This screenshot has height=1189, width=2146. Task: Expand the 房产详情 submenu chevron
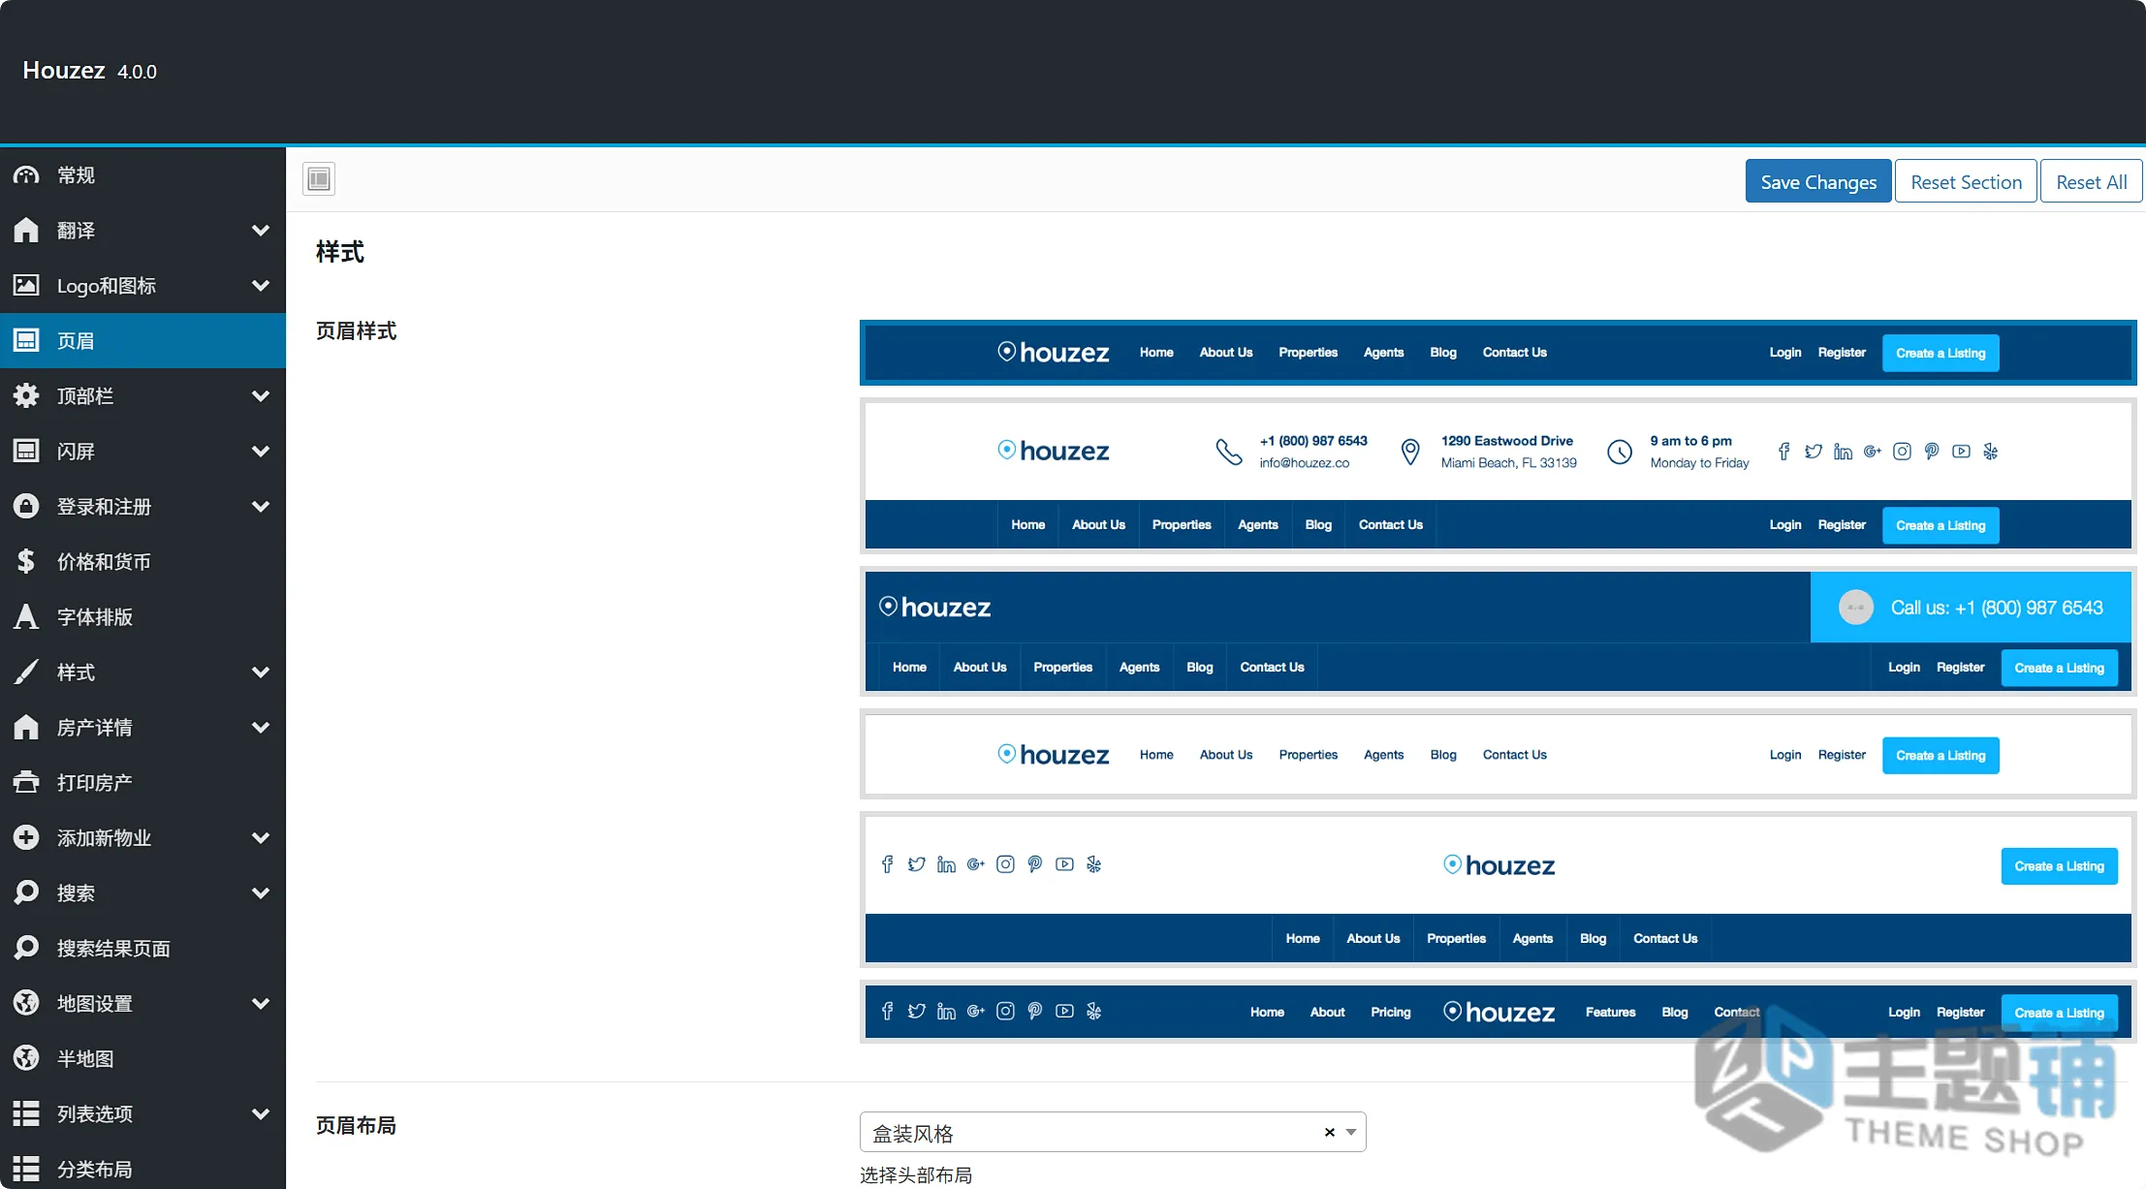[260, 728]
